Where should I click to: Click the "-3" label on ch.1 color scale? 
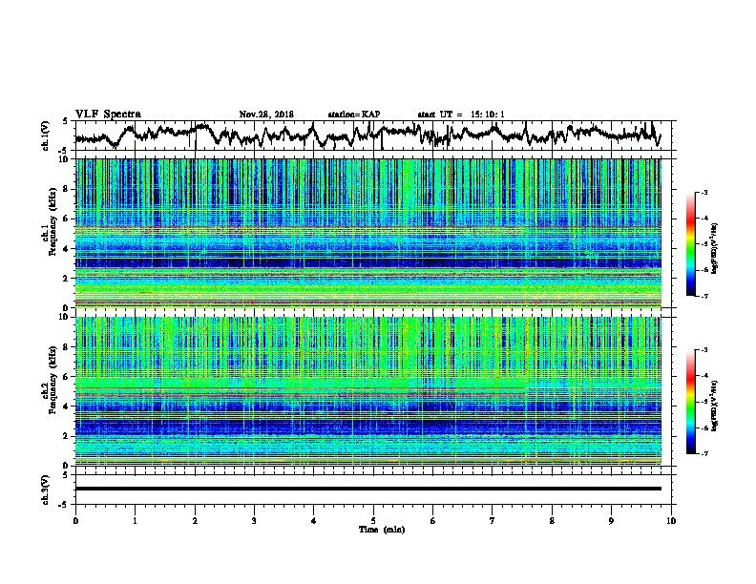(x=703, y=192)
